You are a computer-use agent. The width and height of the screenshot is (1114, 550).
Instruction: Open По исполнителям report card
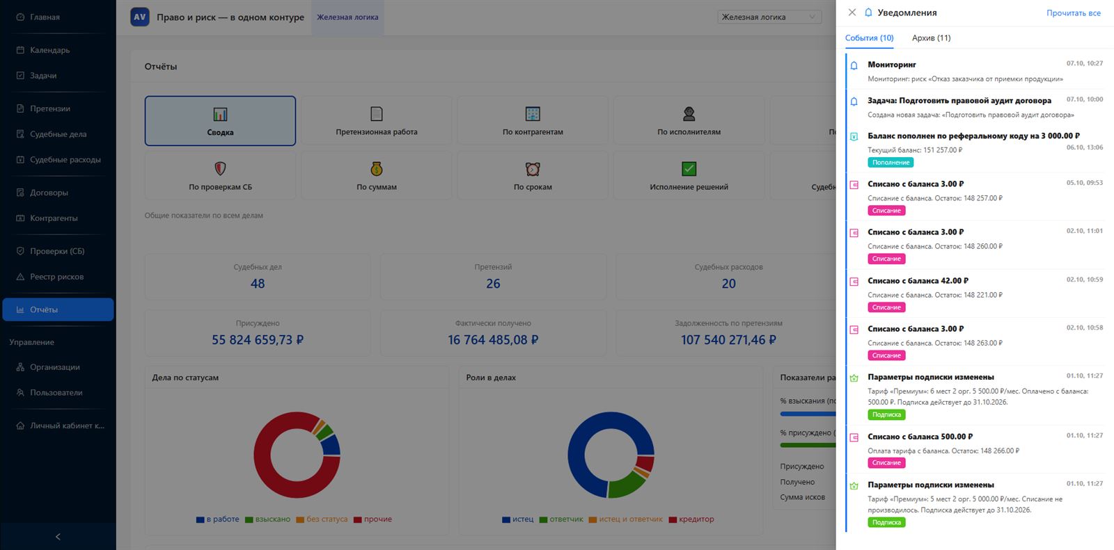(x=689, y=121)
